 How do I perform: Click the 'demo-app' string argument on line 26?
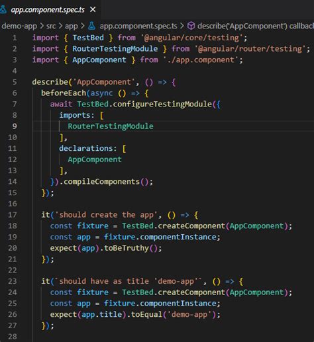[189, 314]
